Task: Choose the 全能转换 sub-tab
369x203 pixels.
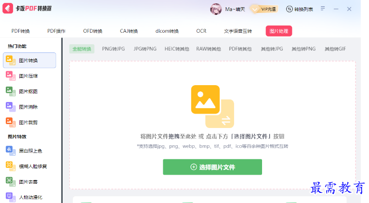Action: tap(82, 49)
